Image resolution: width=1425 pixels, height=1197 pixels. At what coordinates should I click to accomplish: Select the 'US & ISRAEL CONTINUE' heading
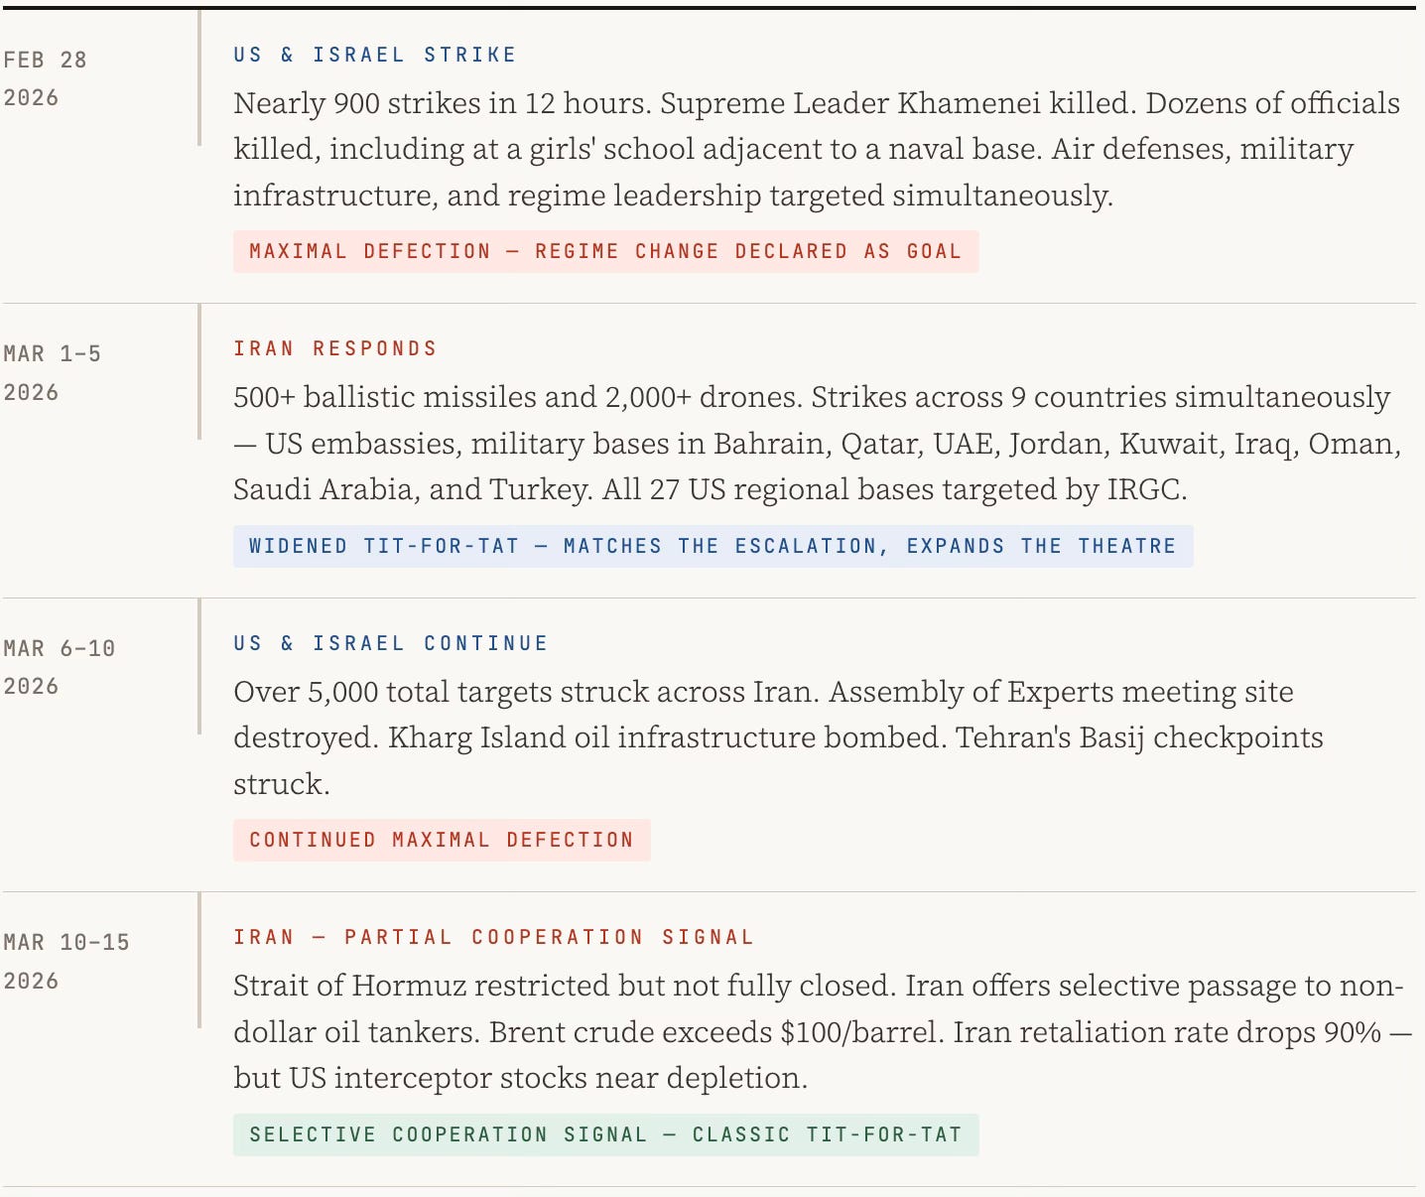tap(391, 643)
